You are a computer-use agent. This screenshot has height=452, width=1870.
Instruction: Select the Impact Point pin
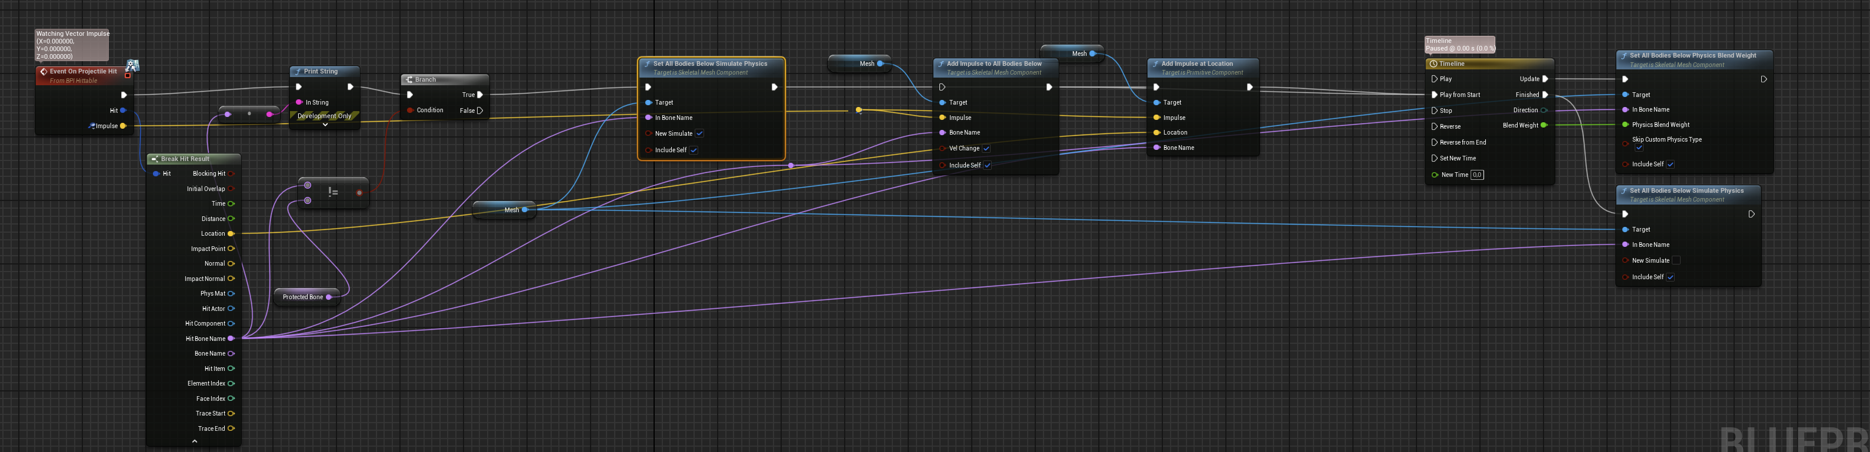(x=232, y=249)
